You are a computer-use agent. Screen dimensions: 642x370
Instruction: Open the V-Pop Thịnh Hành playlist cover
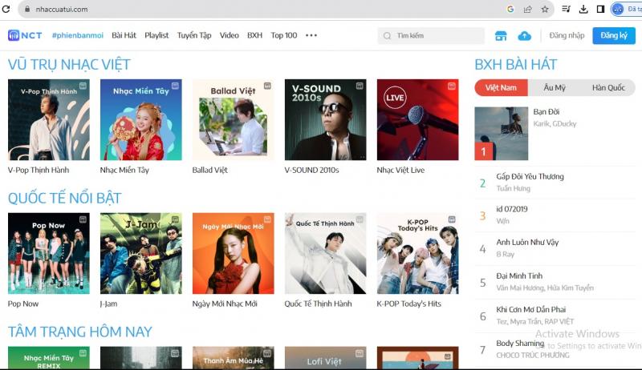pos(49,119)
